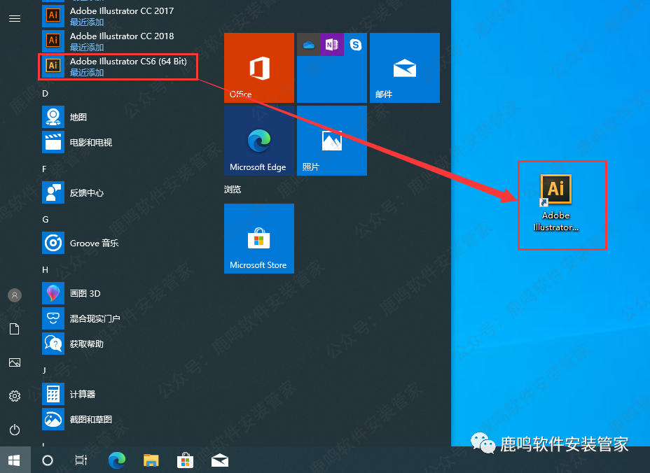Open the Office tile
The height and width of the screenshot is (473, 650).
(259, 68)
